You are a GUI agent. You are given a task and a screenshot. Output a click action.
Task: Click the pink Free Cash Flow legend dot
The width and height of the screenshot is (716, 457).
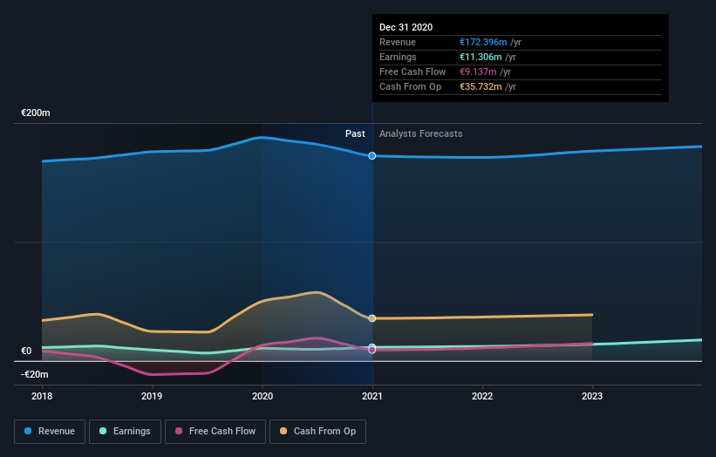pyautogui.click(x=179, y=431)
